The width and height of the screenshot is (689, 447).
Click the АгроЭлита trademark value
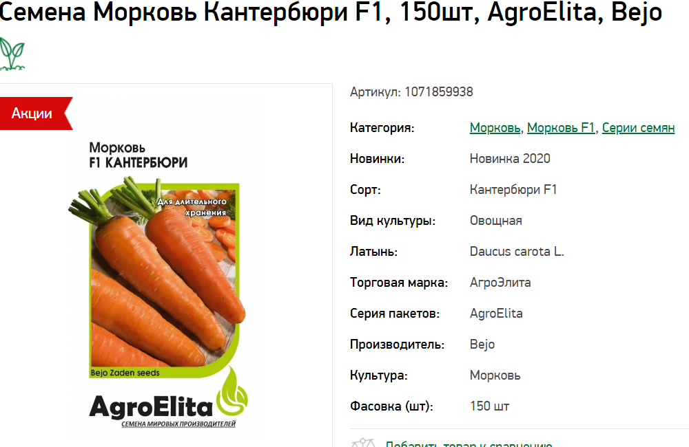[500, 283]
